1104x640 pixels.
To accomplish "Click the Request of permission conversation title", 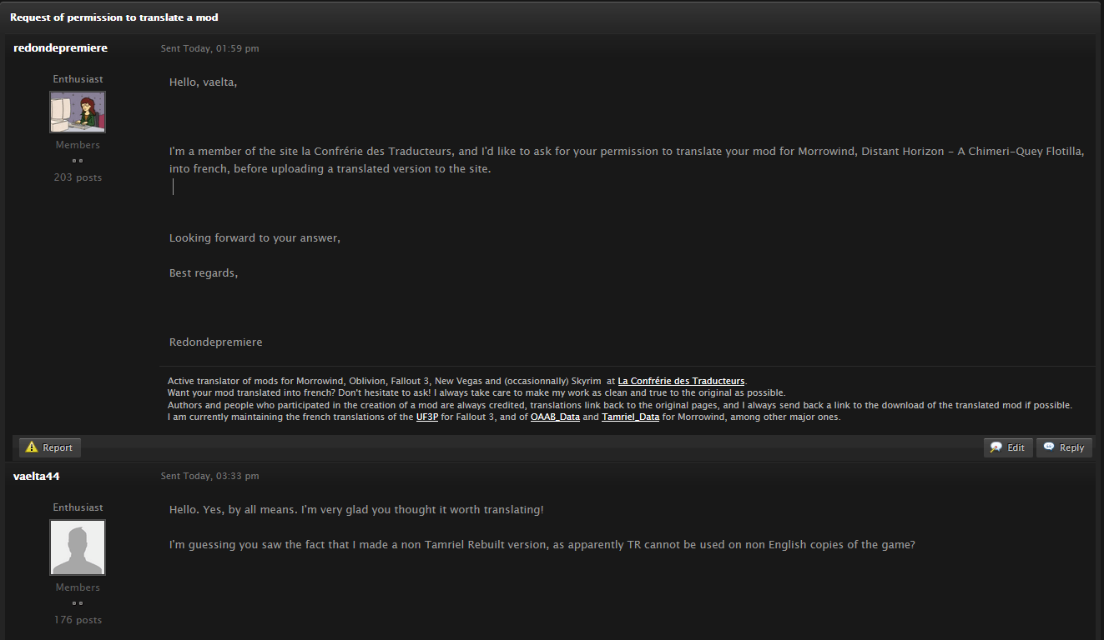I will coord(114,17).
